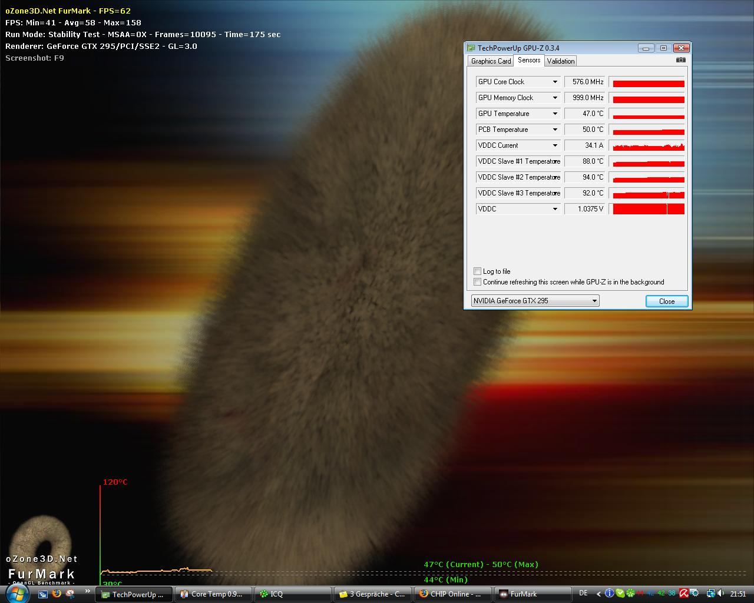Minimize the GPU-Z window
Viewport: 754px width, 603px height.
pyautogui.click(x=646, y=48)
